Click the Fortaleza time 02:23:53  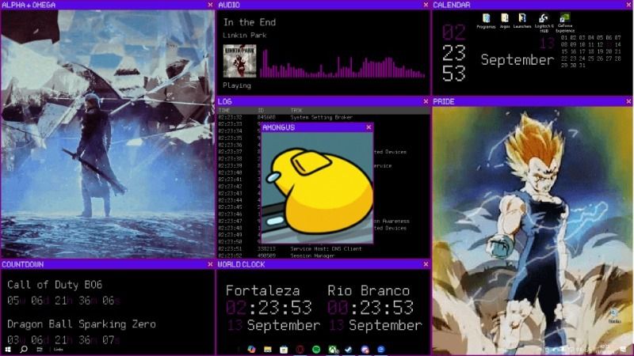click(x=269, y=308)
